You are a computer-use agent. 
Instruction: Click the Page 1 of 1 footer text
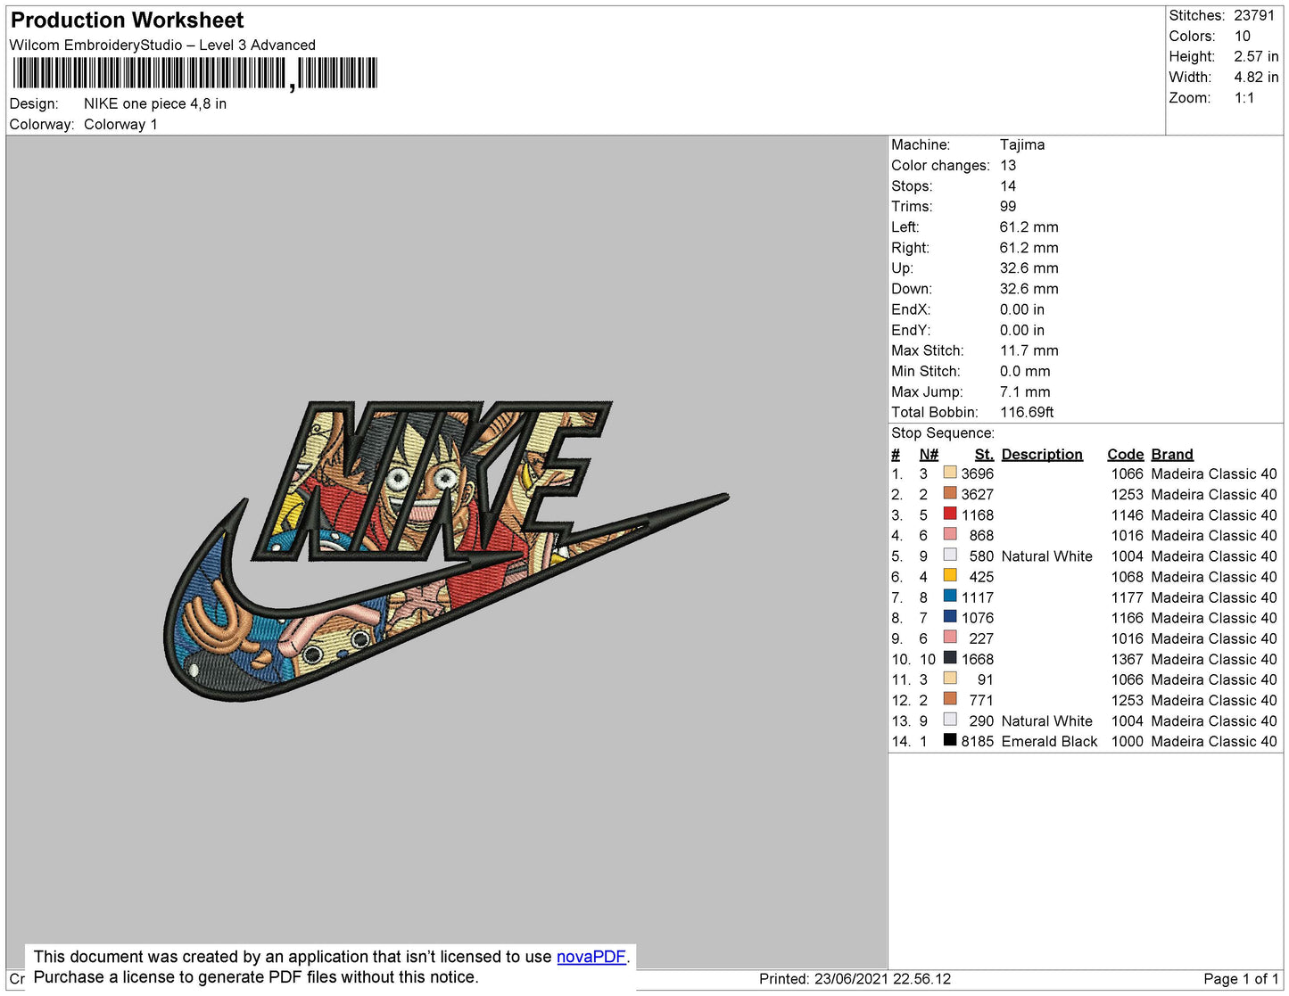click(1240, 979)
